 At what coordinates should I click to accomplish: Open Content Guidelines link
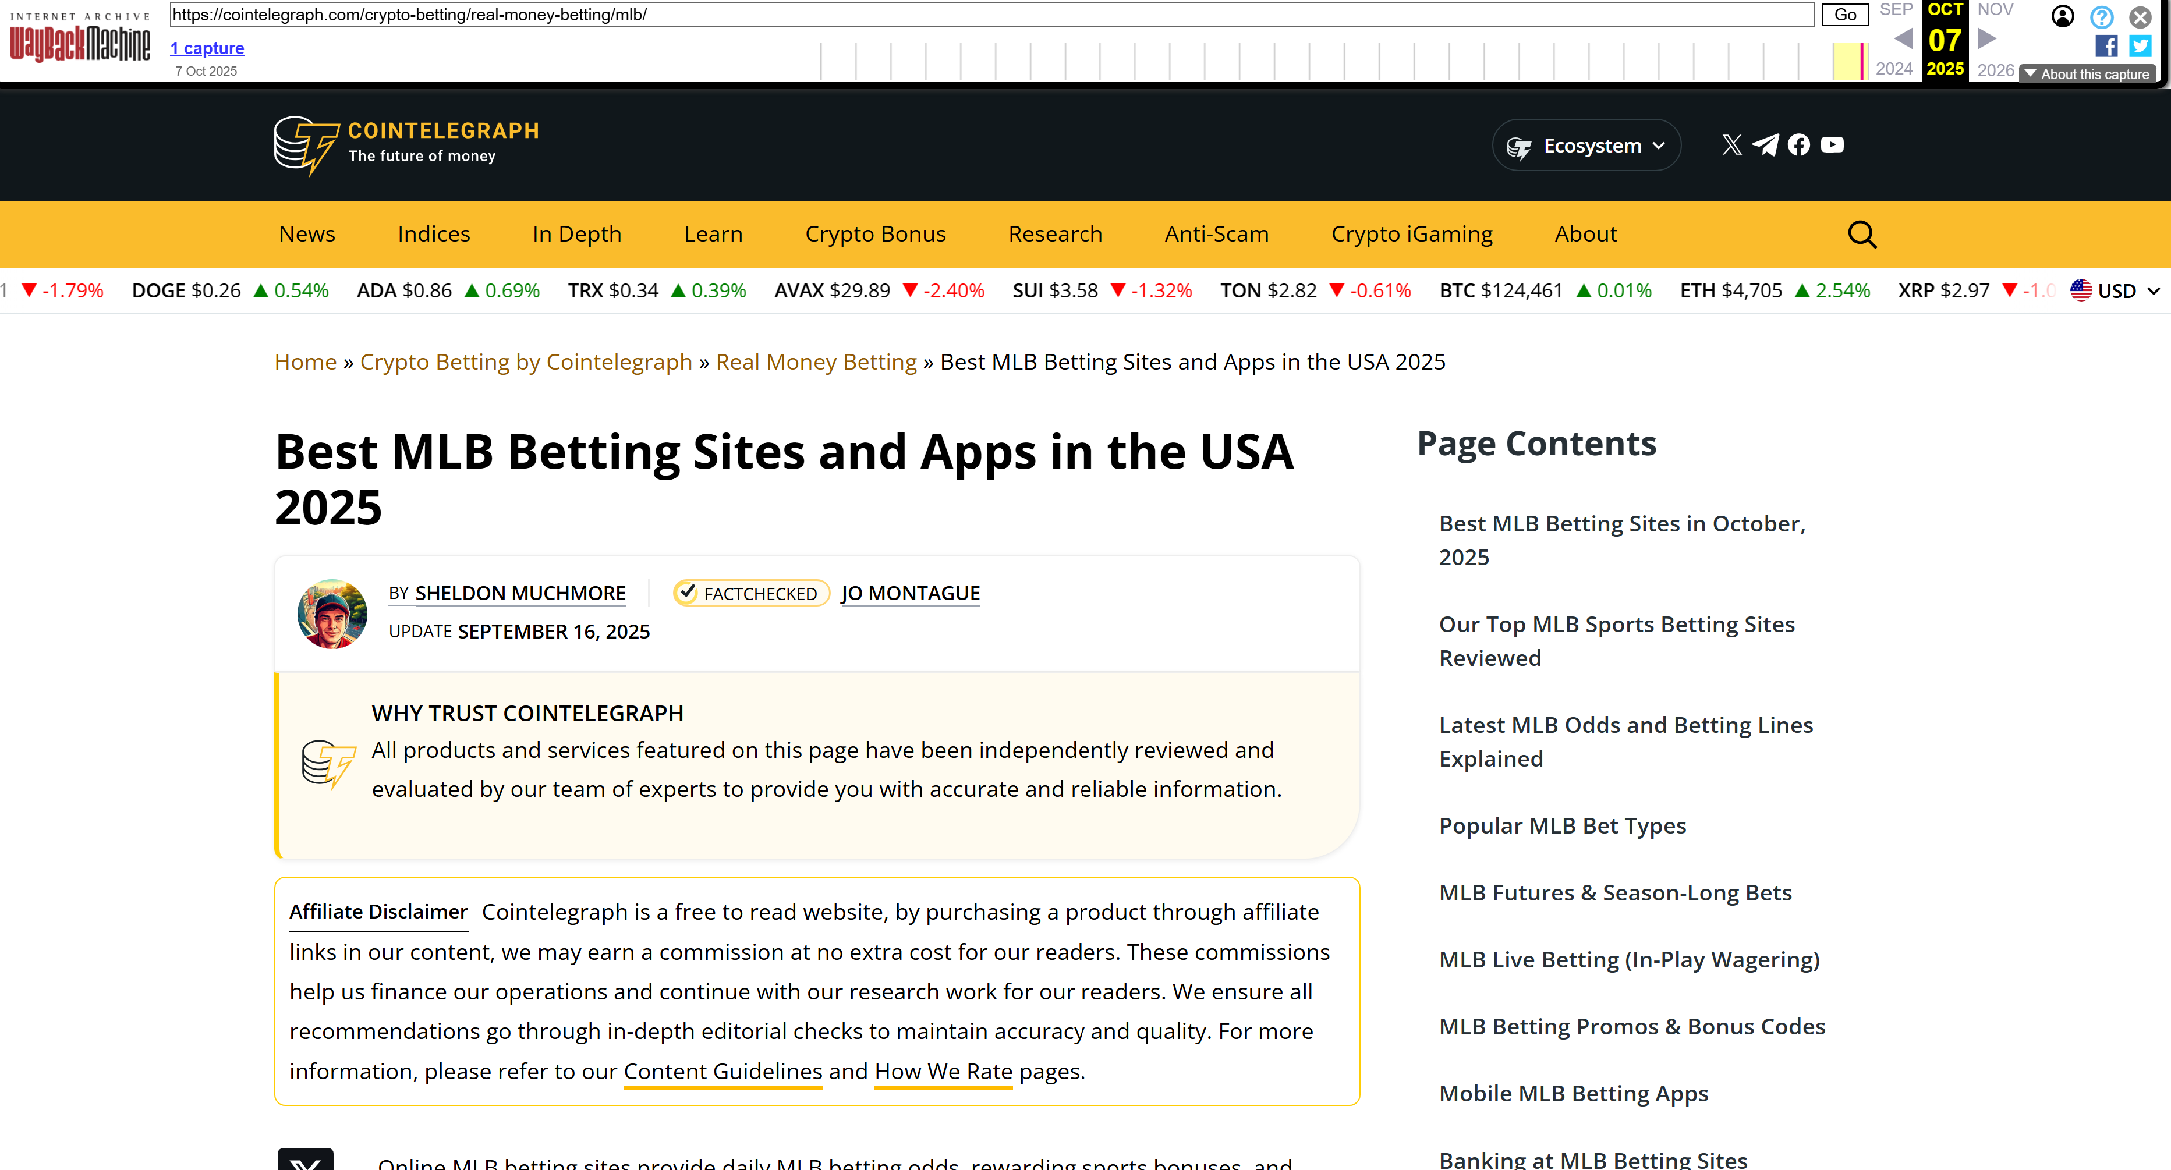click(x=723, y=1072)
